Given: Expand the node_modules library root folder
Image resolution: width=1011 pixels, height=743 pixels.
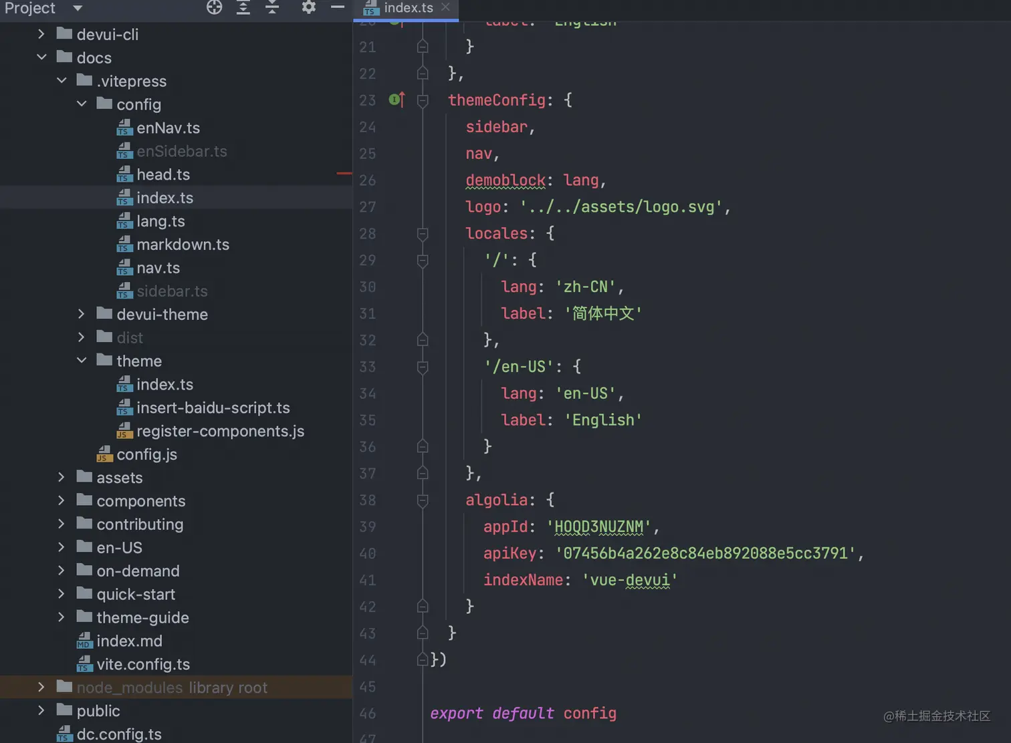Looking at the screenshot, I should (x=41, y=687).
